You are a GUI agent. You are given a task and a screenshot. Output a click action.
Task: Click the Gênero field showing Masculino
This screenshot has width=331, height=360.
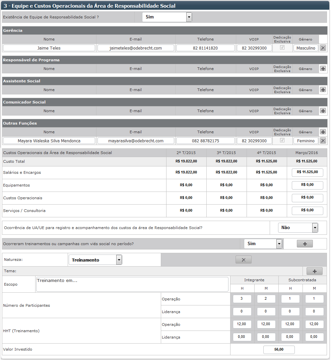[306, 48]
